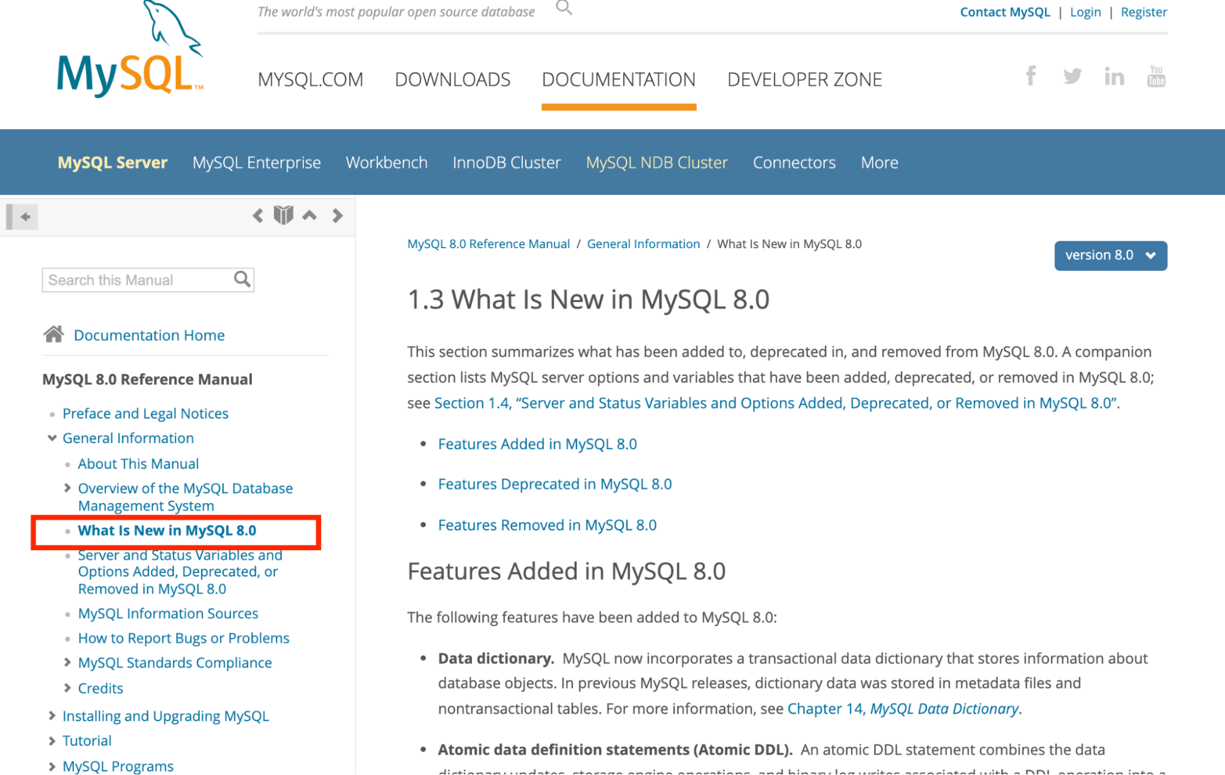Open the manual start book icon
Screen dimensions: 1225x775
point(283,215)
